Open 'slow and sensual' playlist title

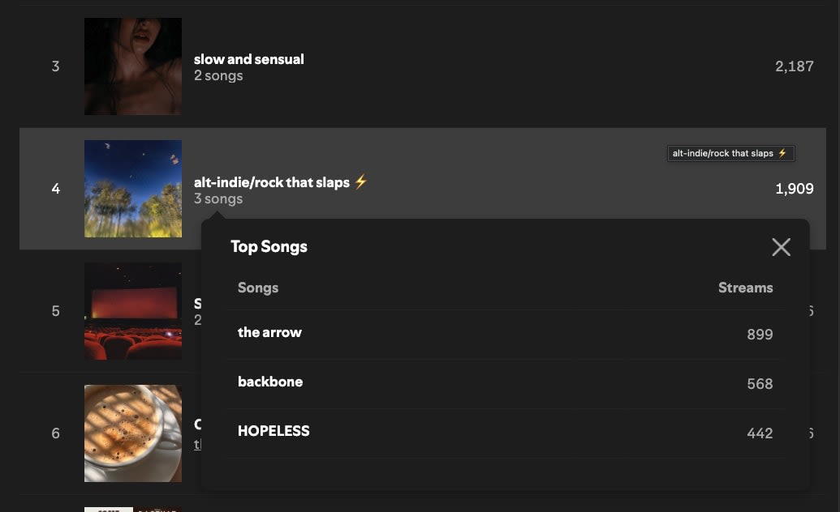[x=248, y=59]
